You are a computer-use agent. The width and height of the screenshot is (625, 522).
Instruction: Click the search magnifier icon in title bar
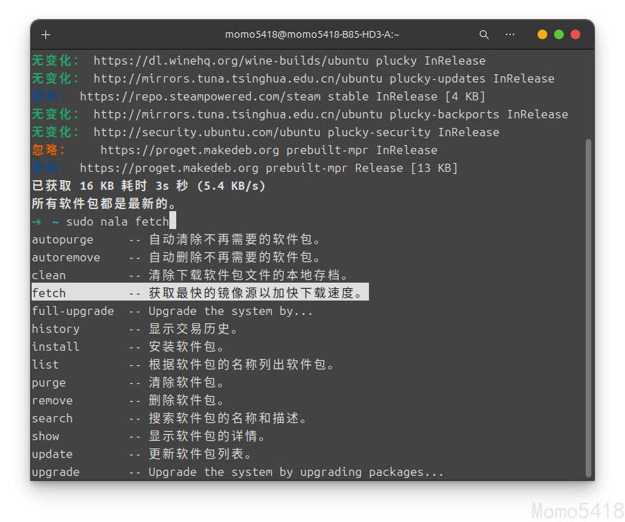pyautogui.click(x=484, y=34)
